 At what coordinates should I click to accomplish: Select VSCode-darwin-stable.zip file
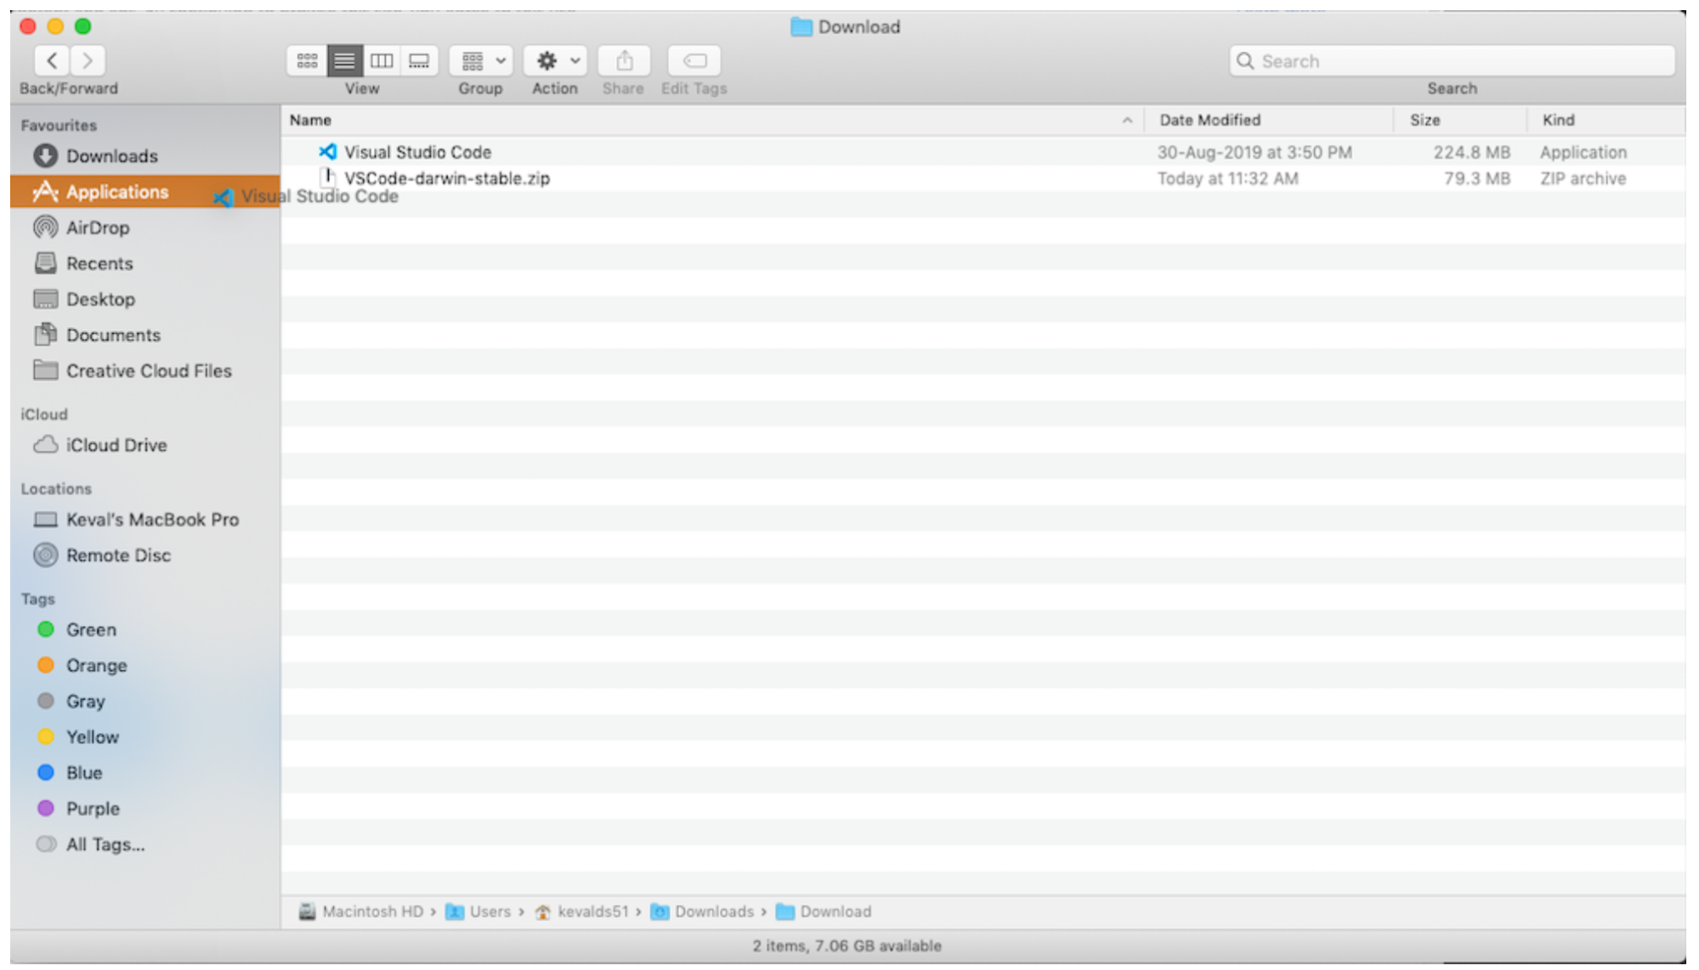point(983,178)
